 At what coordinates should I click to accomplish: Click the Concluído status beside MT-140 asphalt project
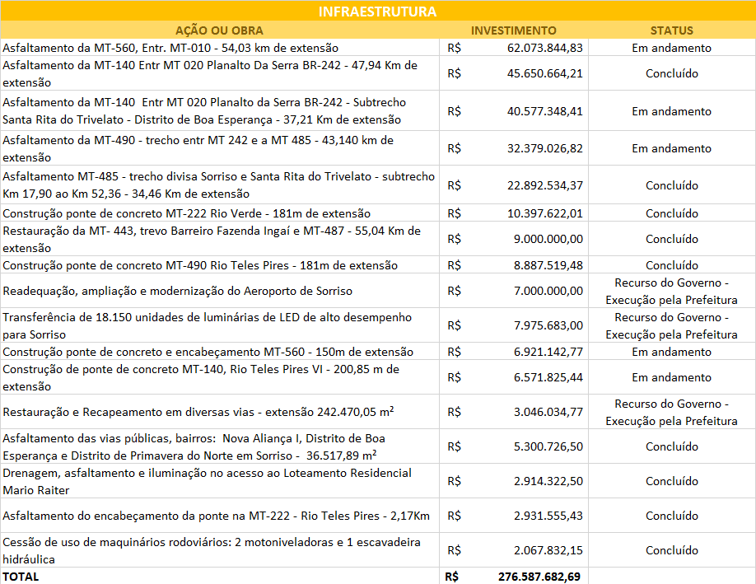point(671,73)
